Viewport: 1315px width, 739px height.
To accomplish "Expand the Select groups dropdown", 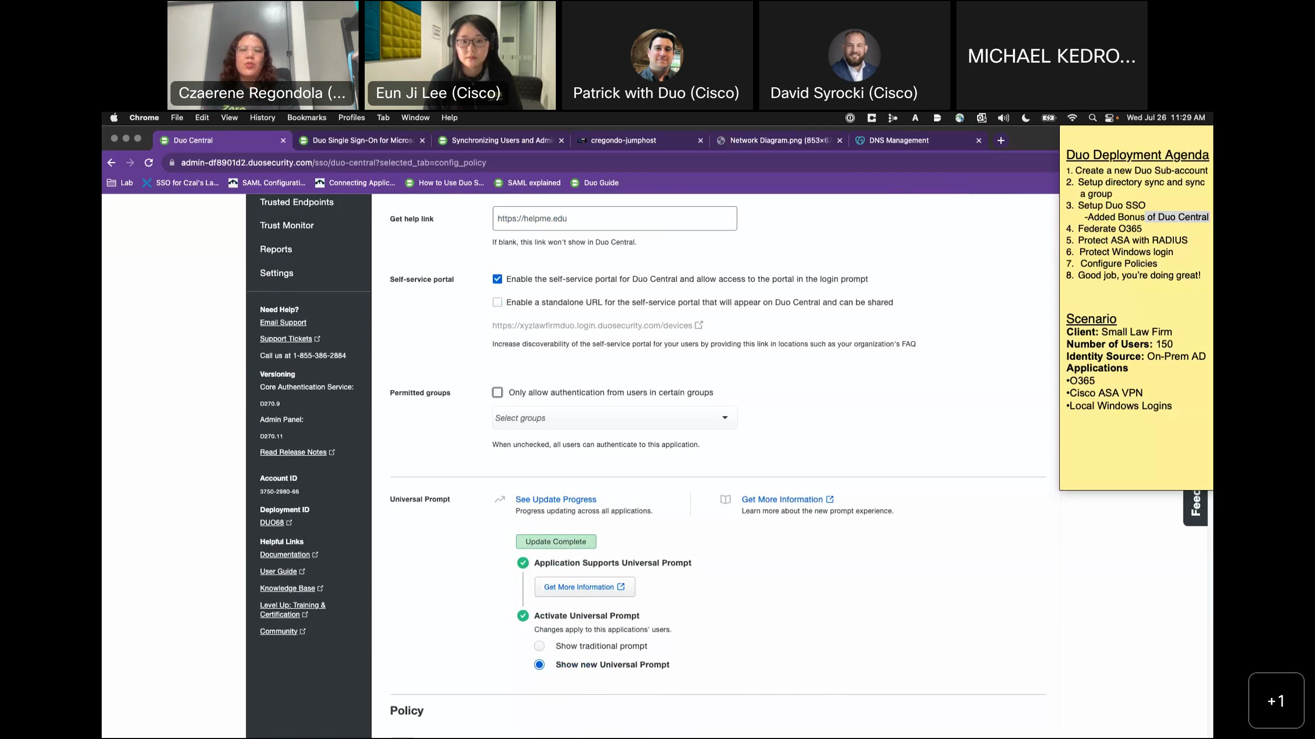I will tap(614, 418).
